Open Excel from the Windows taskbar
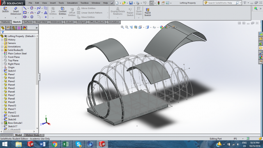 [x=66, y=144]
